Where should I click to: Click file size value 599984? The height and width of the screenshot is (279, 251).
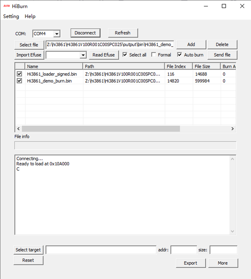202,81
